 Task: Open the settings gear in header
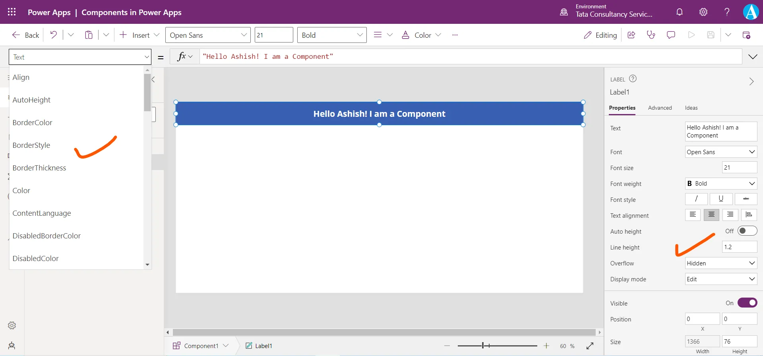coord(703,12)
